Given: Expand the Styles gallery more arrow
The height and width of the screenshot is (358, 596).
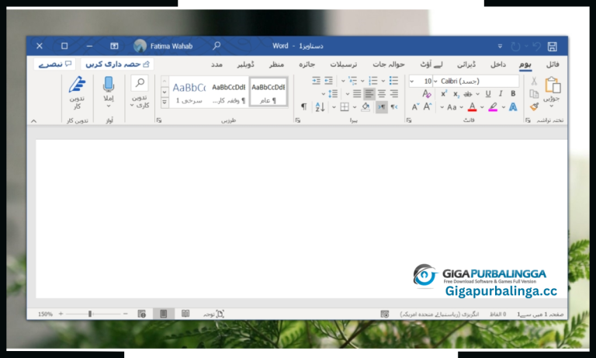Looking at the screenshot, I should tap(165, 102).
